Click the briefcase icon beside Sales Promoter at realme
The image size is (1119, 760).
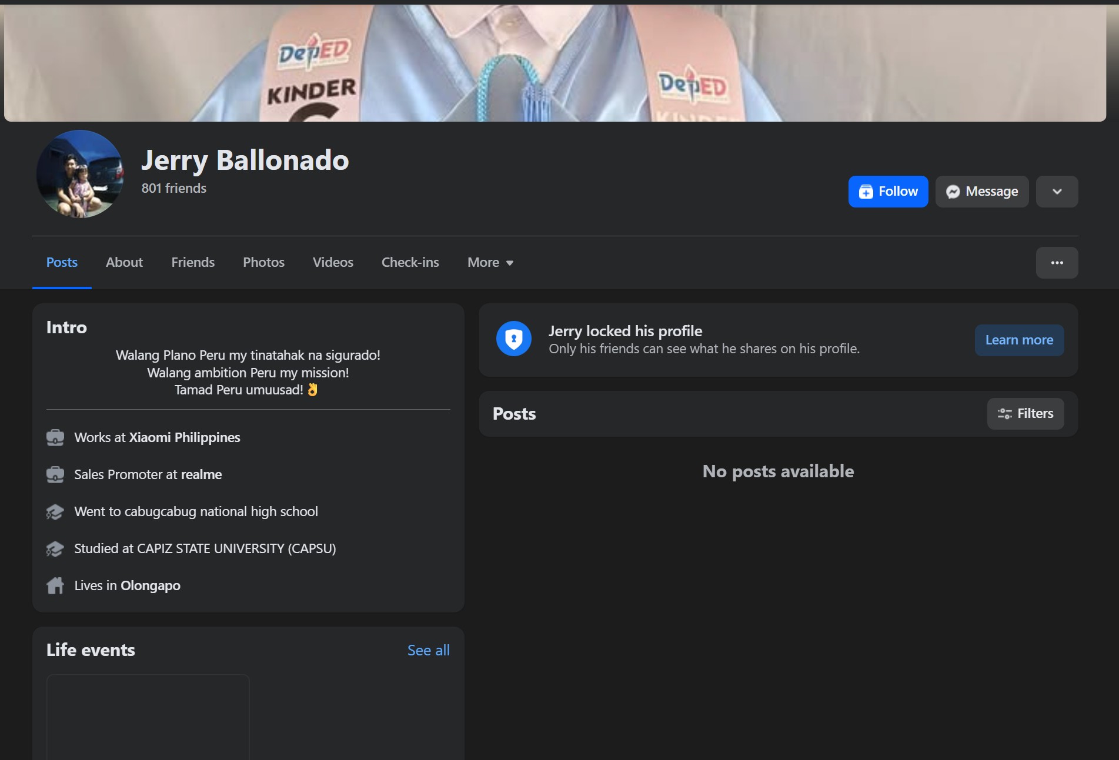click(x=55, y=474)
